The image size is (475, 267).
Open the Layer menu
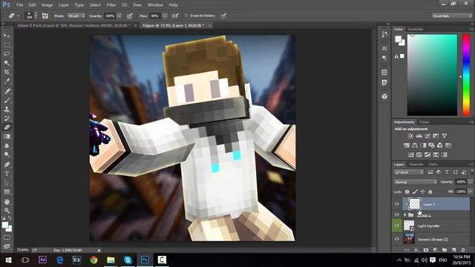point(64,5)
